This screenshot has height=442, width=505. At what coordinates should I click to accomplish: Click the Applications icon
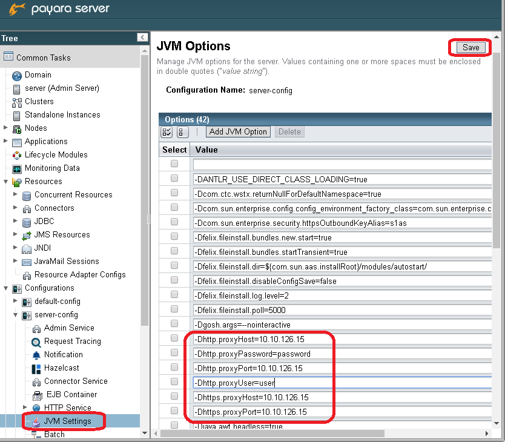17,142
